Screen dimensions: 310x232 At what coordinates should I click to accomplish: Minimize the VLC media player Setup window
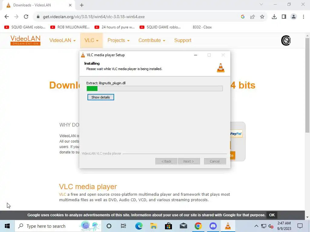196,55
